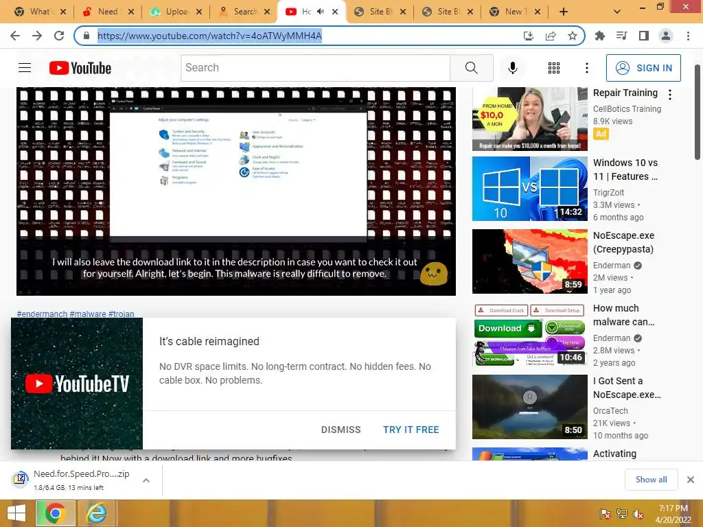Click the muted volume tray icon
Screen dimensions: 703x527
pyautogui.click(x=638, y=514)
